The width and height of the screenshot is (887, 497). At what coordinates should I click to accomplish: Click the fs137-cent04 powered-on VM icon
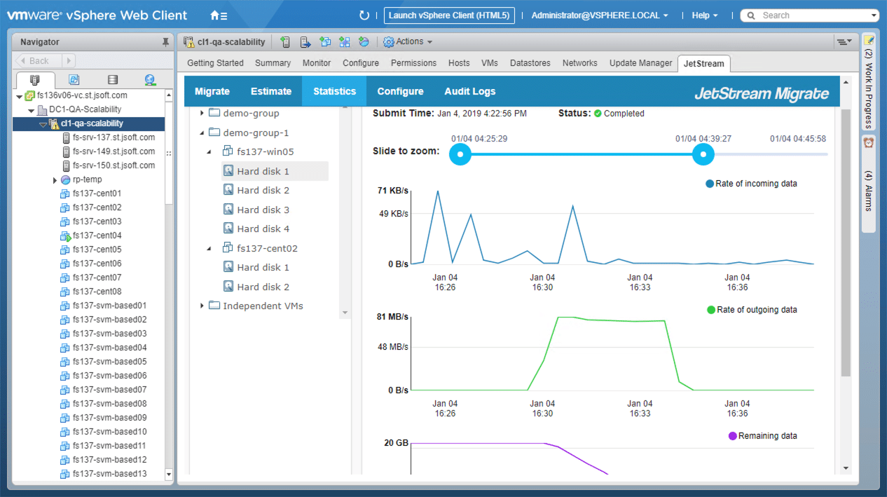[66, 236]
